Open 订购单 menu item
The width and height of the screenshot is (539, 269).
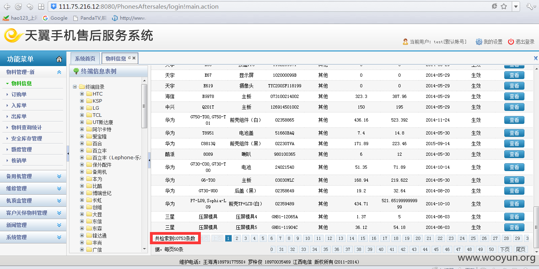(x=19, y=94)
